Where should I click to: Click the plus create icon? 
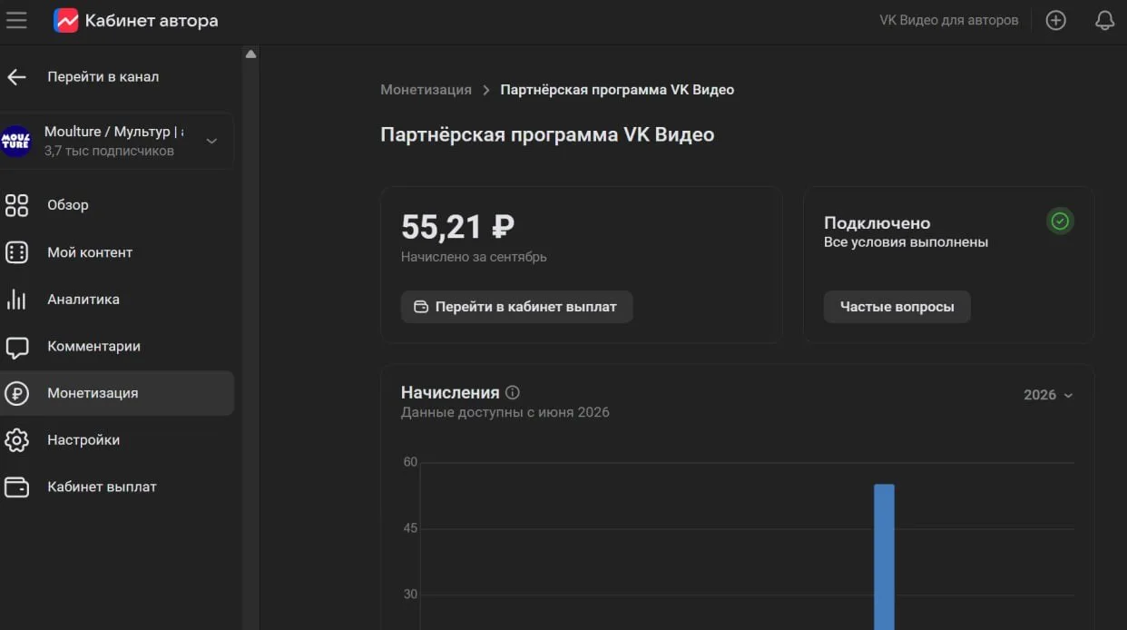(1055, 20)
